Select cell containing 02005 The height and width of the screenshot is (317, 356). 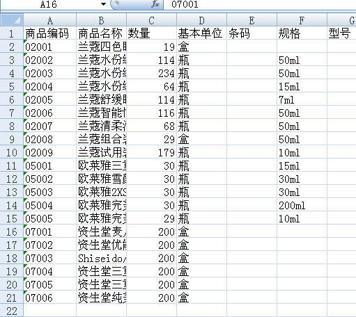tap(50, 99)
